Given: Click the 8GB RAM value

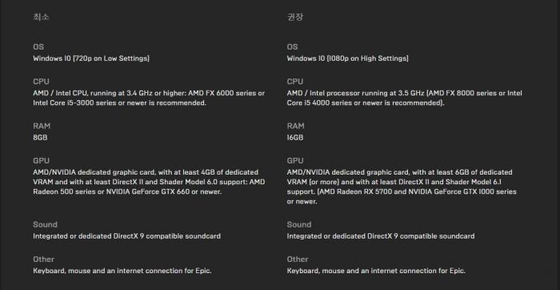Looking at the screenshot, I should [40, 137].
